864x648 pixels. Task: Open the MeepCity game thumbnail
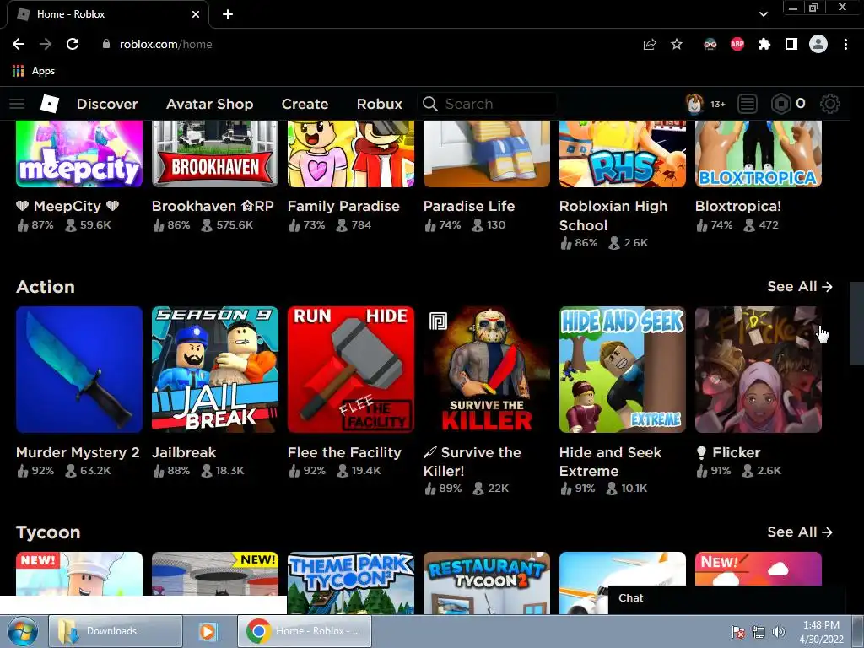pos(79,154)
